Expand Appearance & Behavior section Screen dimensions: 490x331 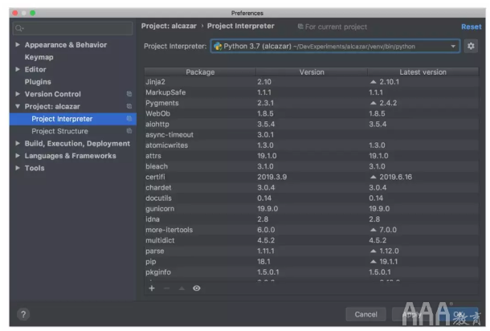[x=18, y=45]
